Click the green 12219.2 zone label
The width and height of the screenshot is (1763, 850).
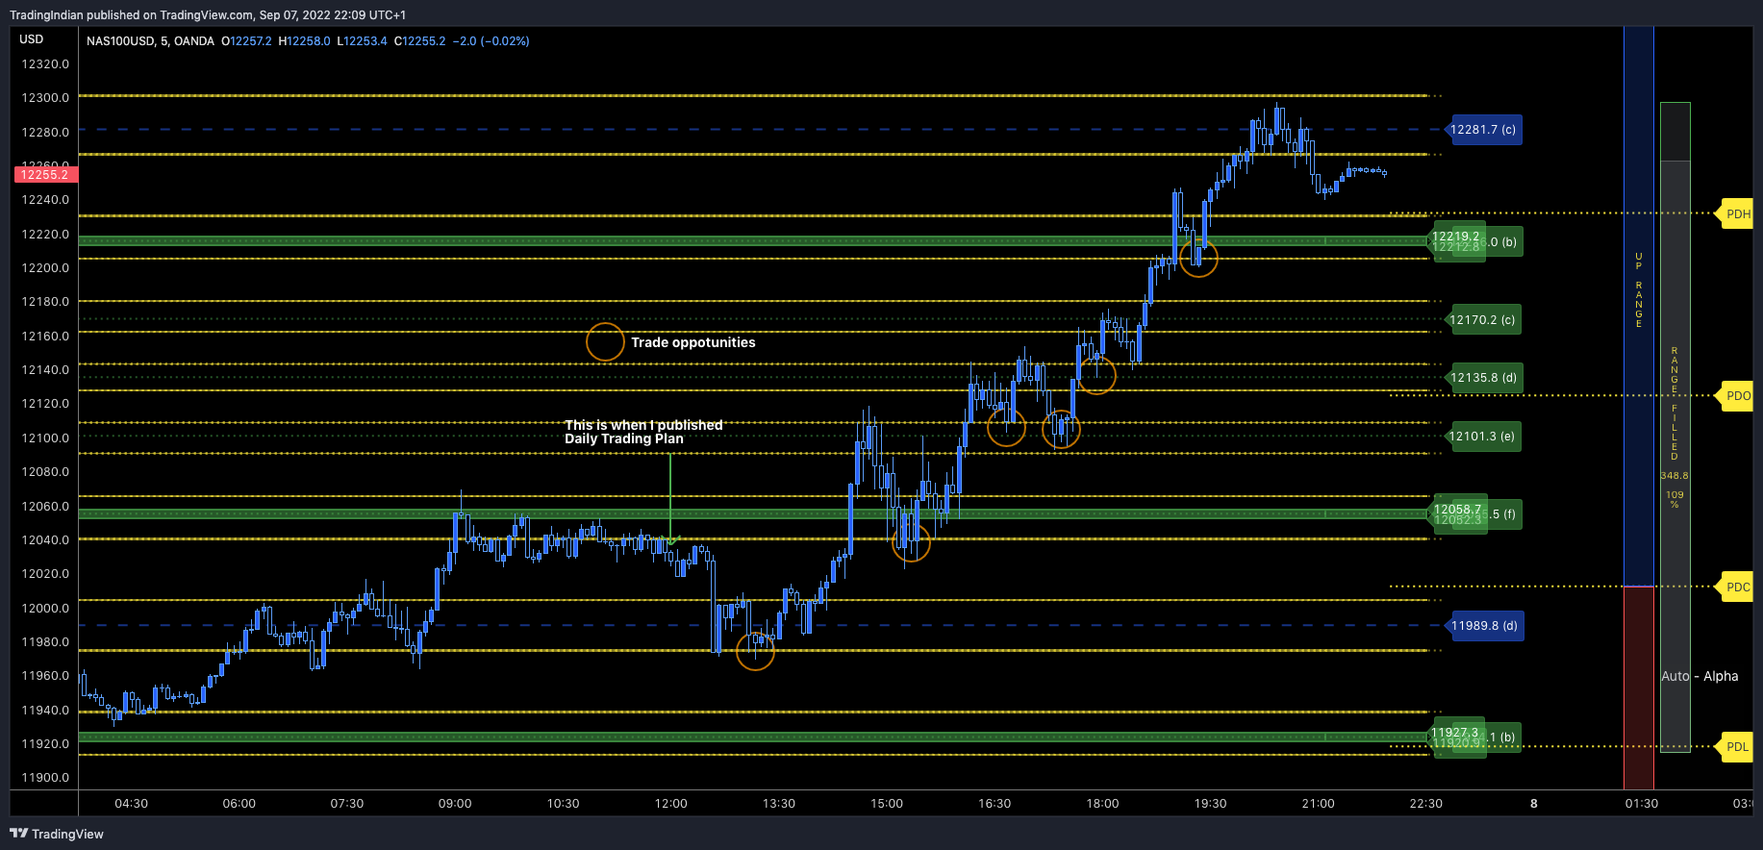(x=1456, y=236)
